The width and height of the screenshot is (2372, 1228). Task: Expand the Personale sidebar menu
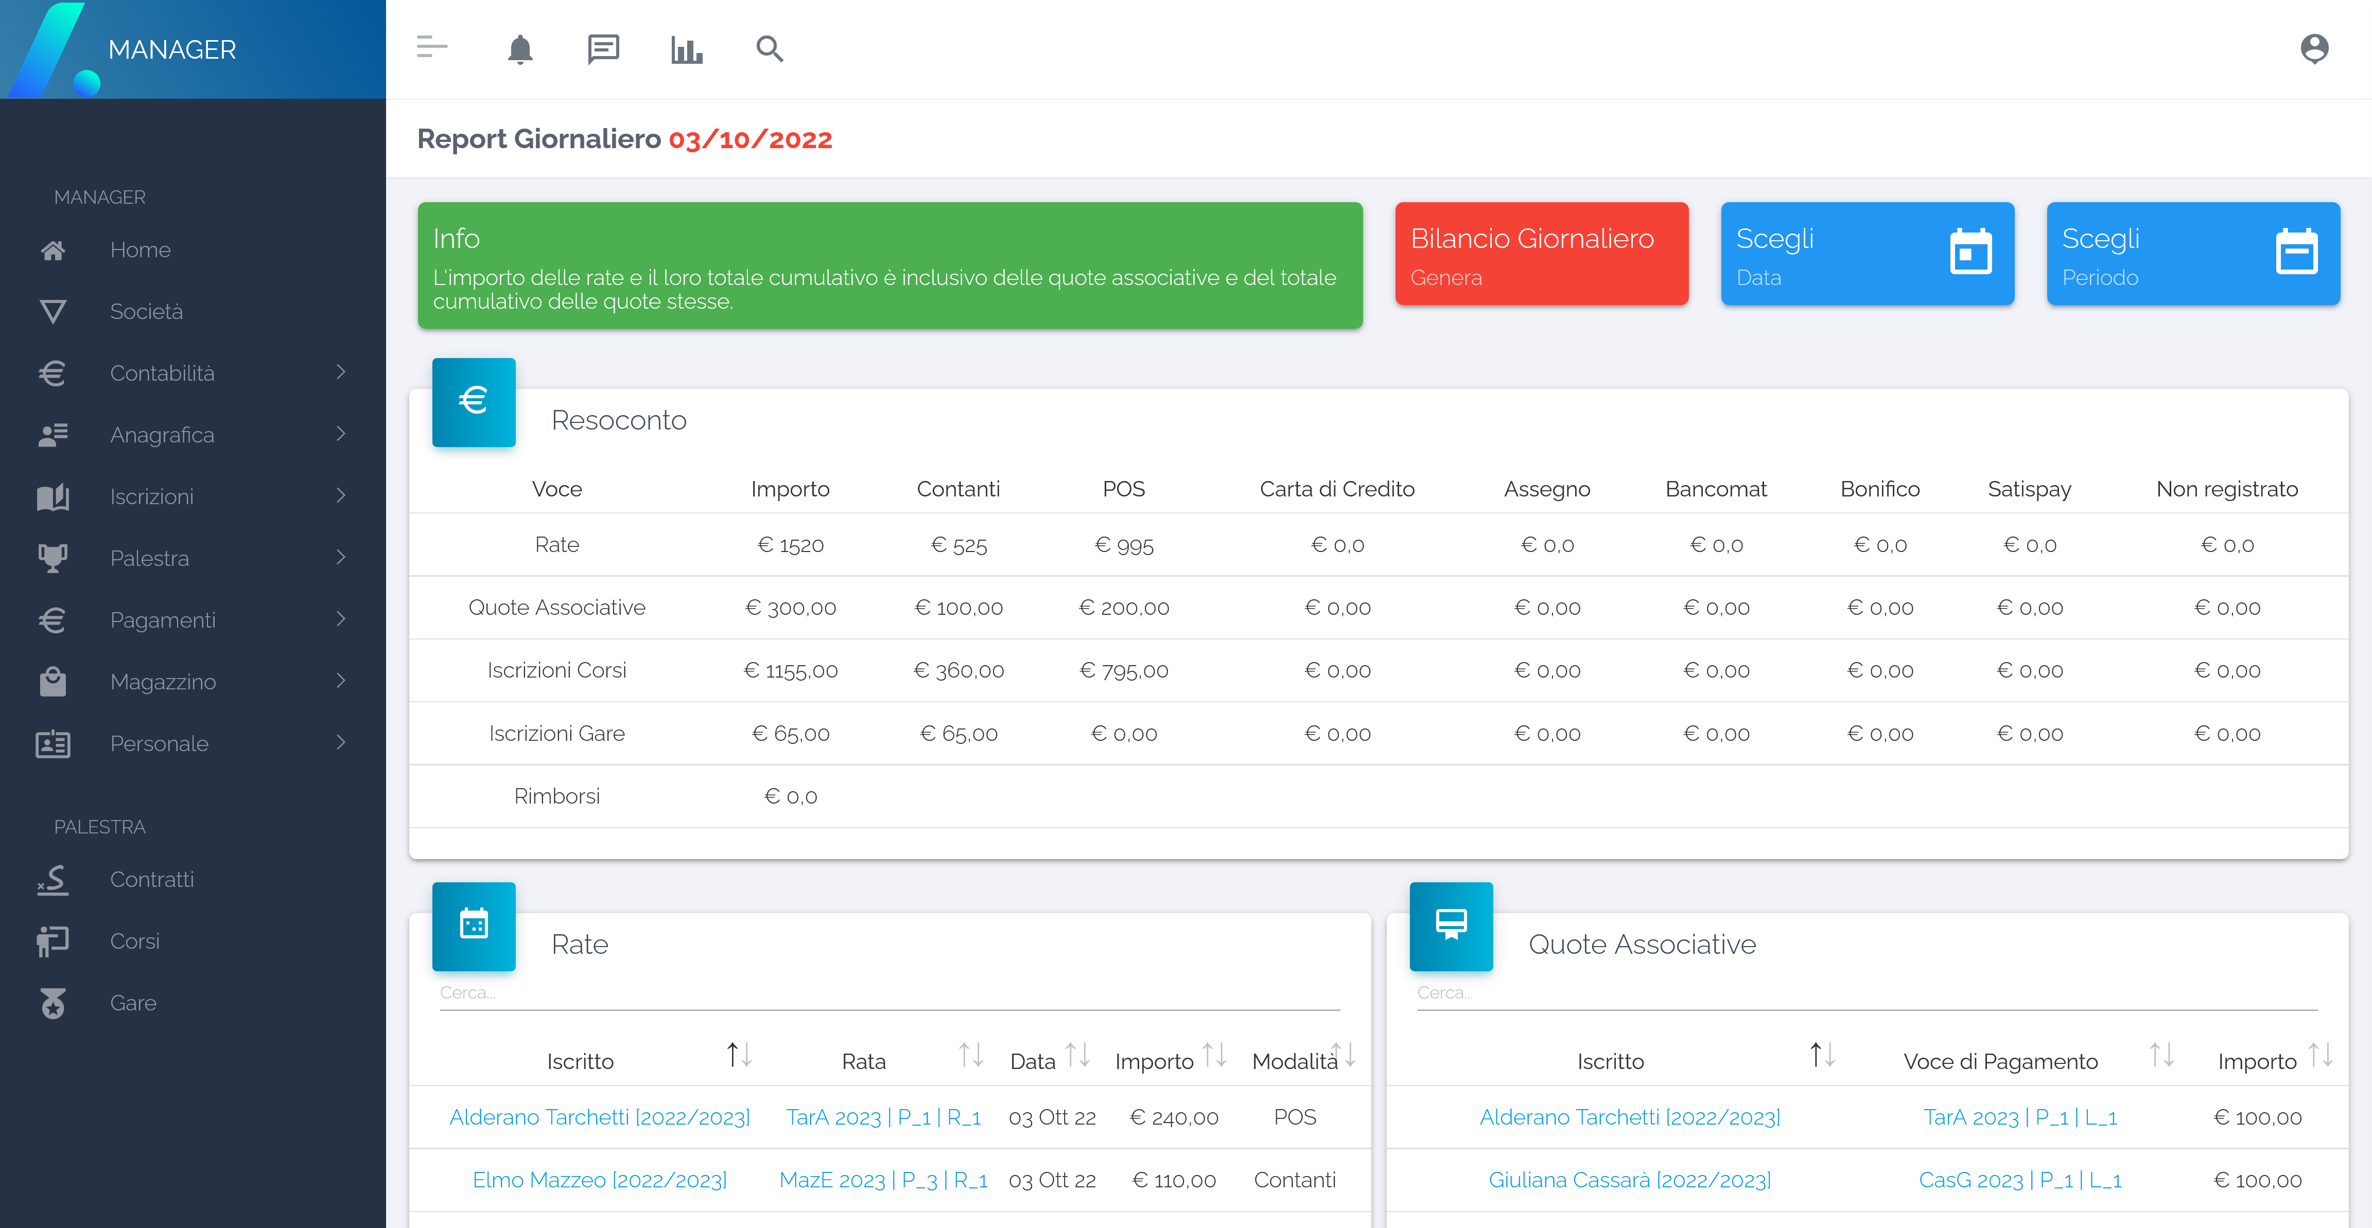tap(159, 743)
